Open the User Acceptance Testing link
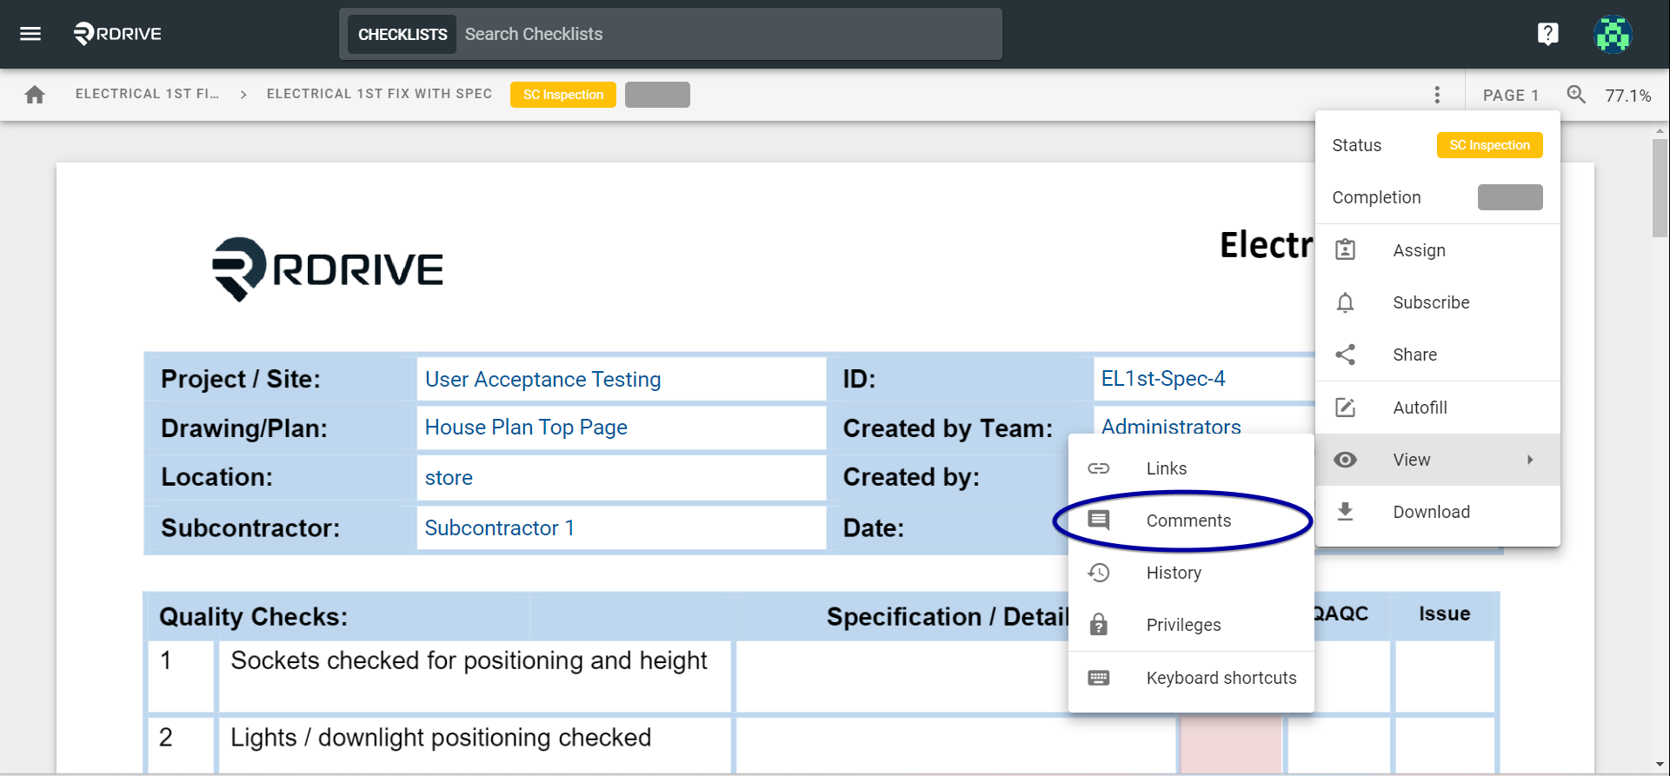The image size is (1670, 776). point(542,380)
